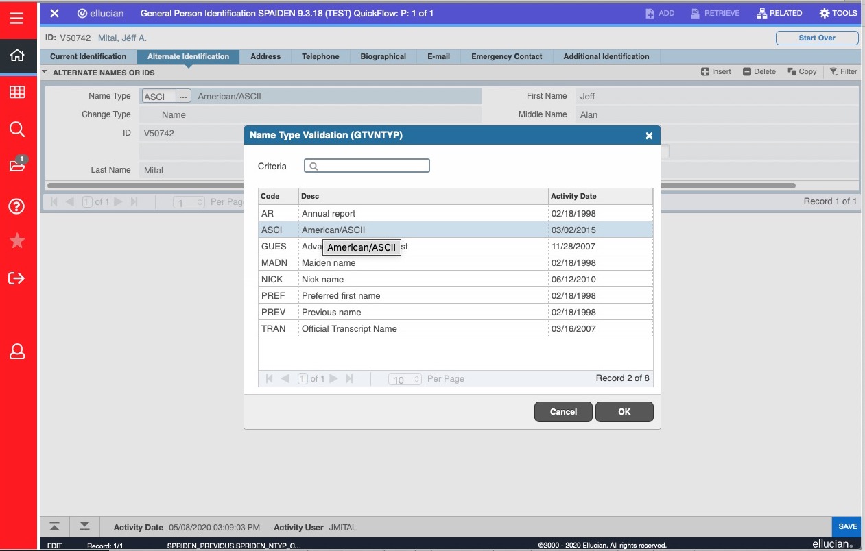
Task: Open Recently Opened folder icon
Action: pyautogui.click(x=17, y=166)
